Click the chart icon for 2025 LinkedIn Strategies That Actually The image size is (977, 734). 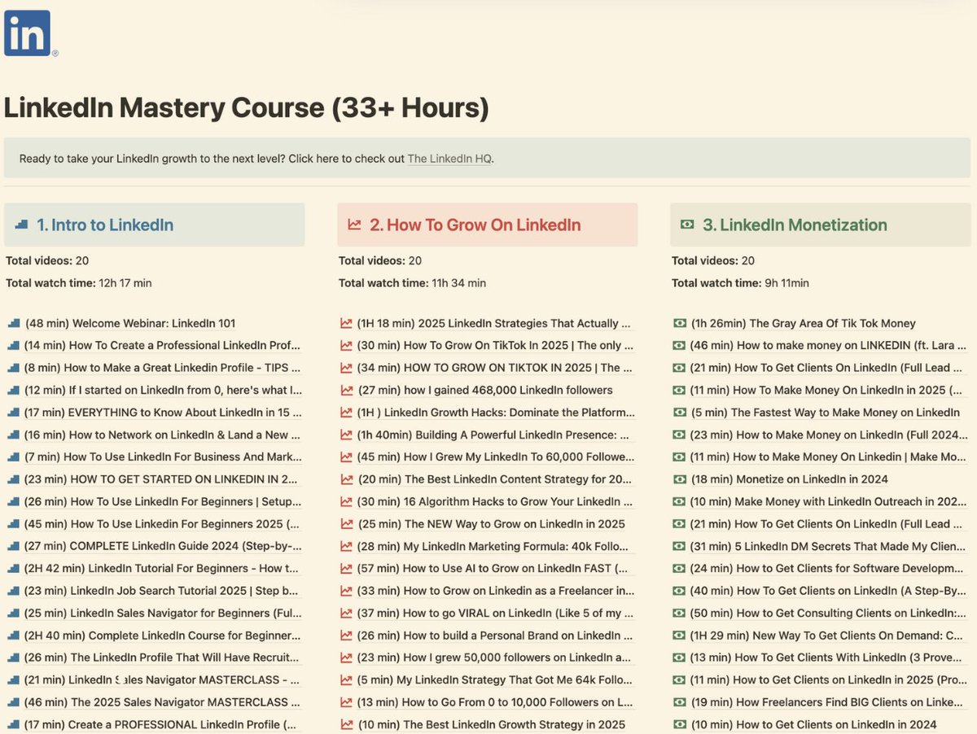346,323
